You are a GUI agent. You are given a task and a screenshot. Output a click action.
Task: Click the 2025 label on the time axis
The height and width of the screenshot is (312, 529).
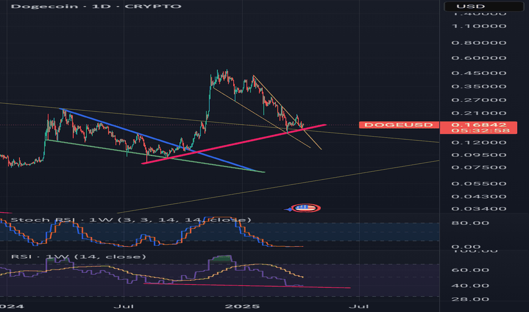click(242, 306)
